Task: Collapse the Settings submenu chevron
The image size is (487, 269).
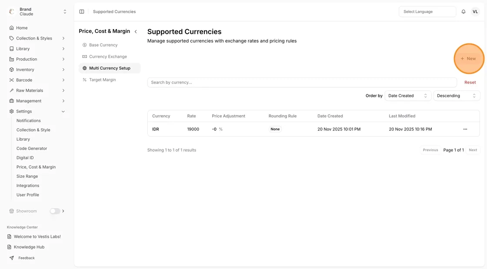Action: click(x=63, y=111)
